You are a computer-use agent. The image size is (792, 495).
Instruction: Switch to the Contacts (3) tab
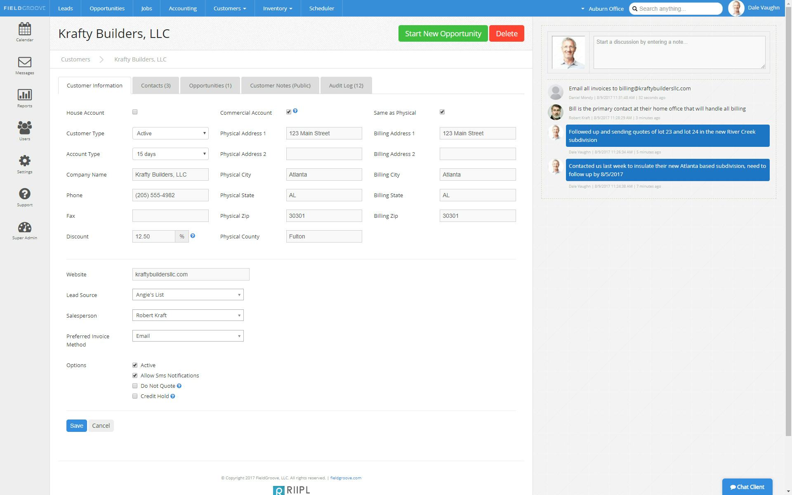(x=156, y=85)
